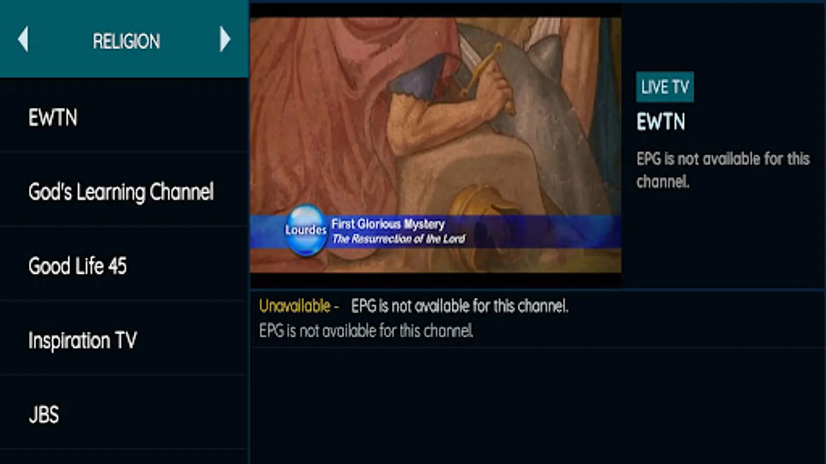
Task: Click the LIVE TV badge
Action: click(665, 87)
